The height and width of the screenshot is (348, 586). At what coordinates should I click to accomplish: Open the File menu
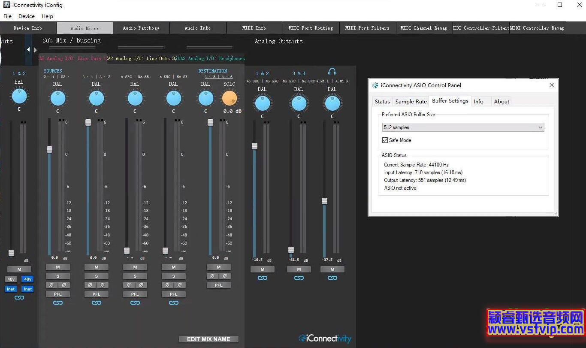click(x=7, y=16)
